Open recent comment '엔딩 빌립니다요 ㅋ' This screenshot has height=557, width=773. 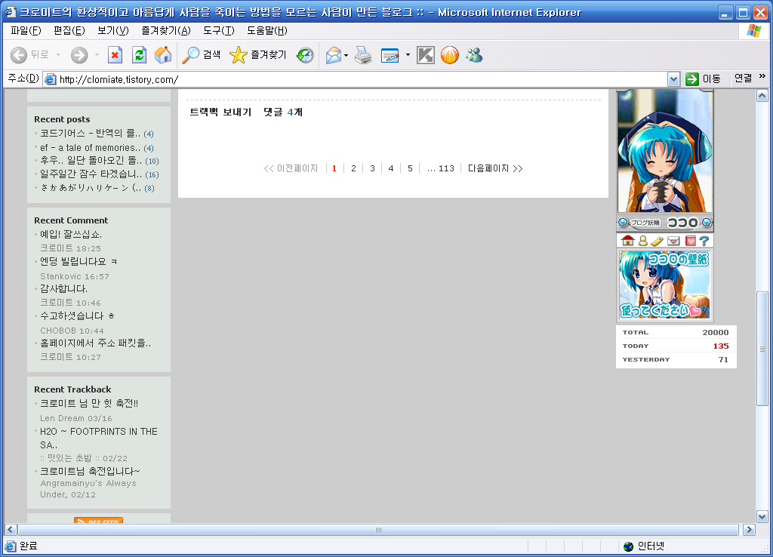click(x=79, y=261)
